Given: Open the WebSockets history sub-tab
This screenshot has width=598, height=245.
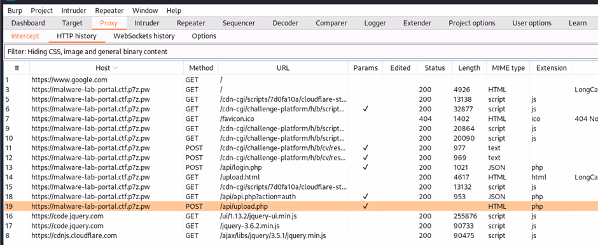Looking at the screenshot, I should (144, 36).
